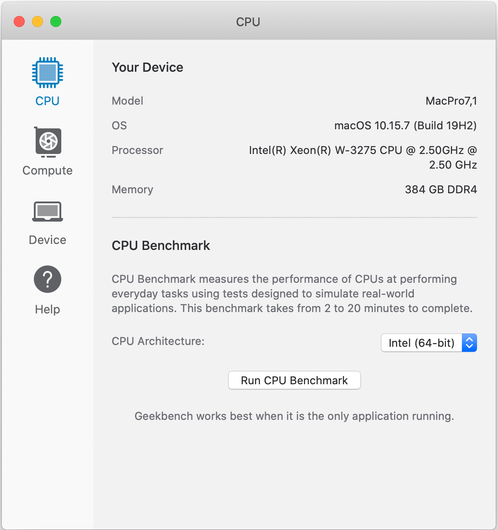498x530 pixels.
Task: Close the Geekbench window with red button
Action: click(19, 21)
